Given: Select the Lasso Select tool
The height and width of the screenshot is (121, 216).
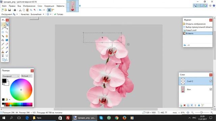Looking at the screenshot, I should click(x=3, y=28).
